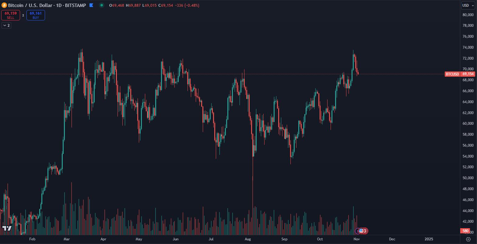Click the red 69,159 SELL button

tap(11, 15)
